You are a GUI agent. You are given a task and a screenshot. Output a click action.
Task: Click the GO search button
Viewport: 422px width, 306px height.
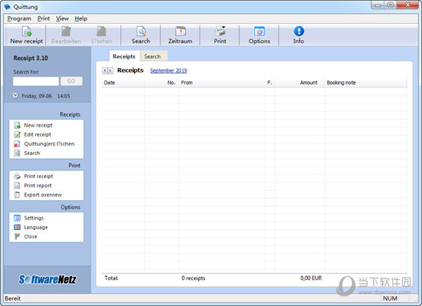[x=71, y=81]
